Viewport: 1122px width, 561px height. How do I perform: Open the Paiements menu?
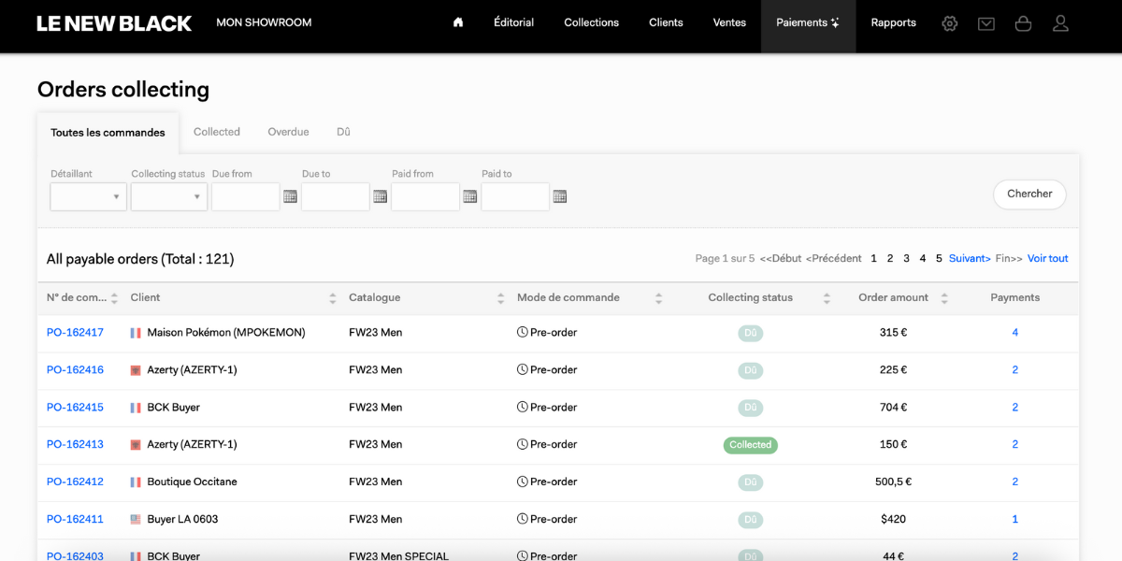coord(808,22)
